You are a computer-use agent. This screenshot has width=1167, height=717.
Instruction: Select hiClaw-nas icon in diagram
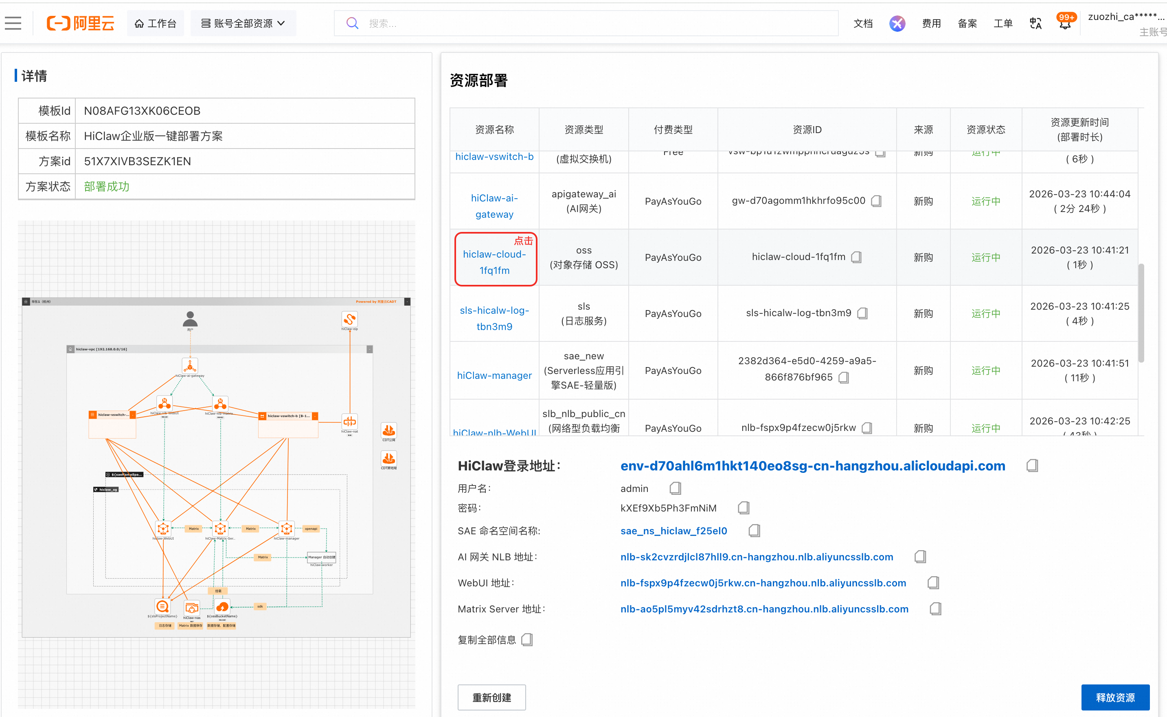(192, 607)
